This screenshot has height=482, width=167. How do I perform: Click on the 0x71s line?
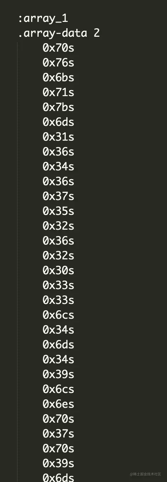coord(58,93)
